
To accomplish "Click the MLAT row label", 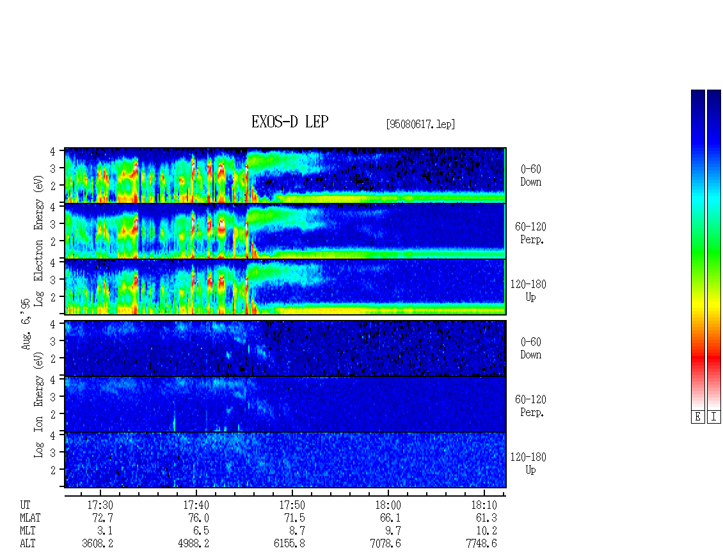I will 31,518.
